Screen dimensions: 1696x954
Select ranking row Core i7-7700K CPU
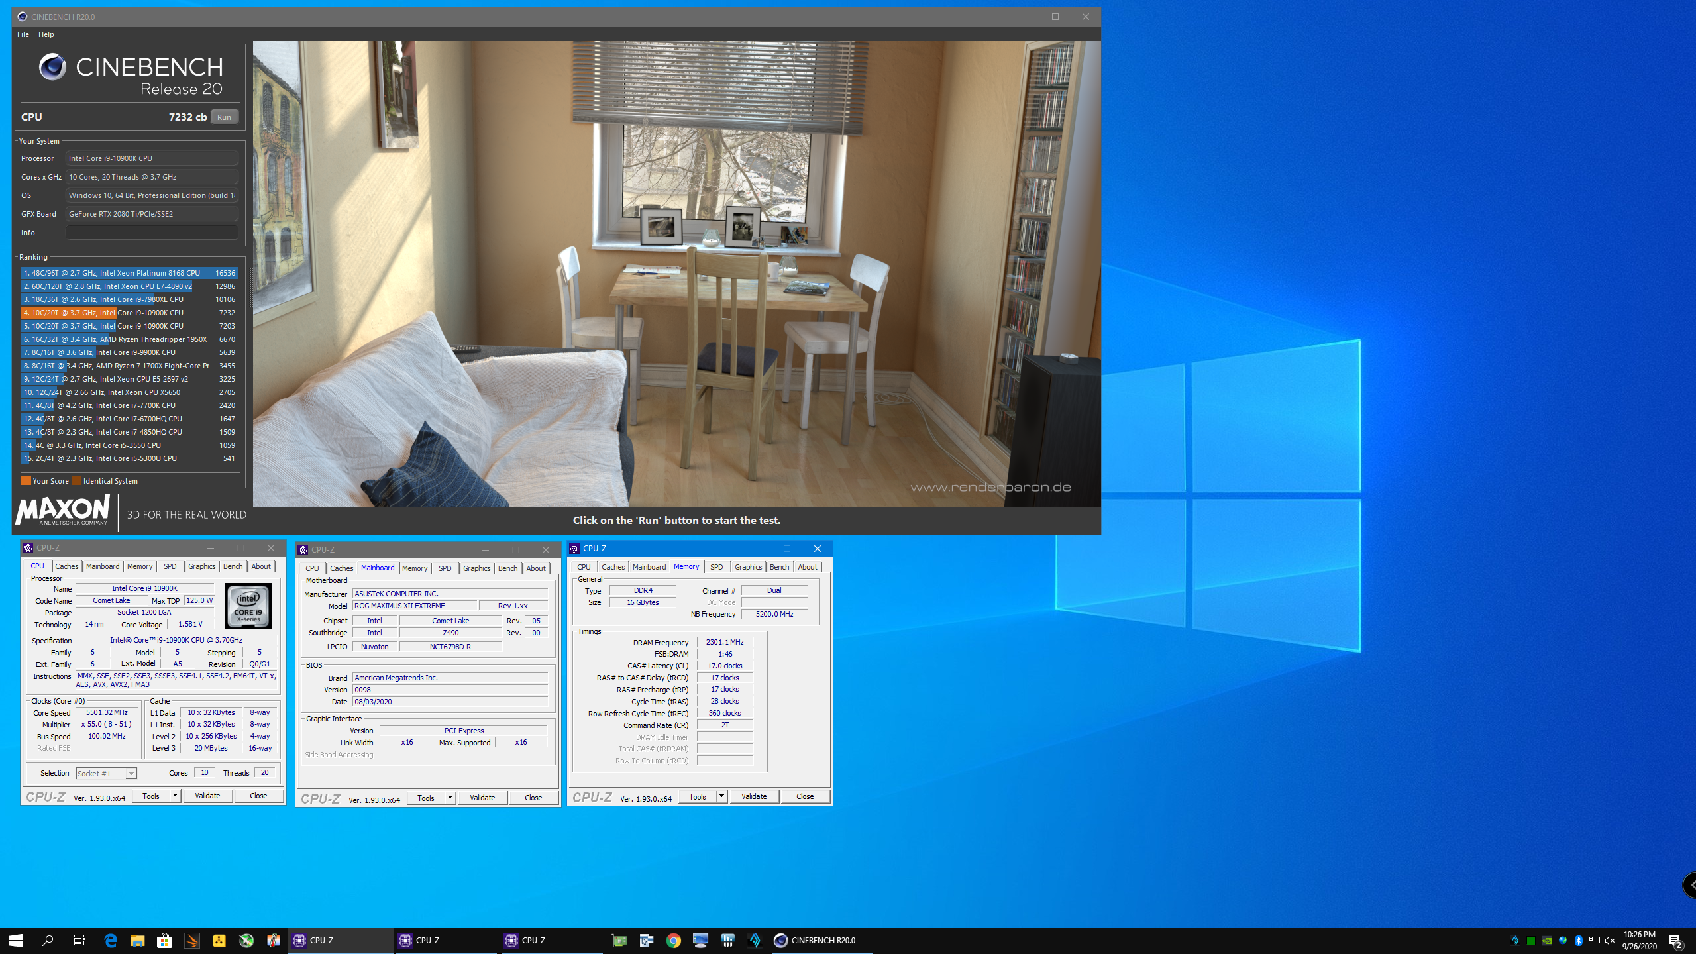click(129, 405)
